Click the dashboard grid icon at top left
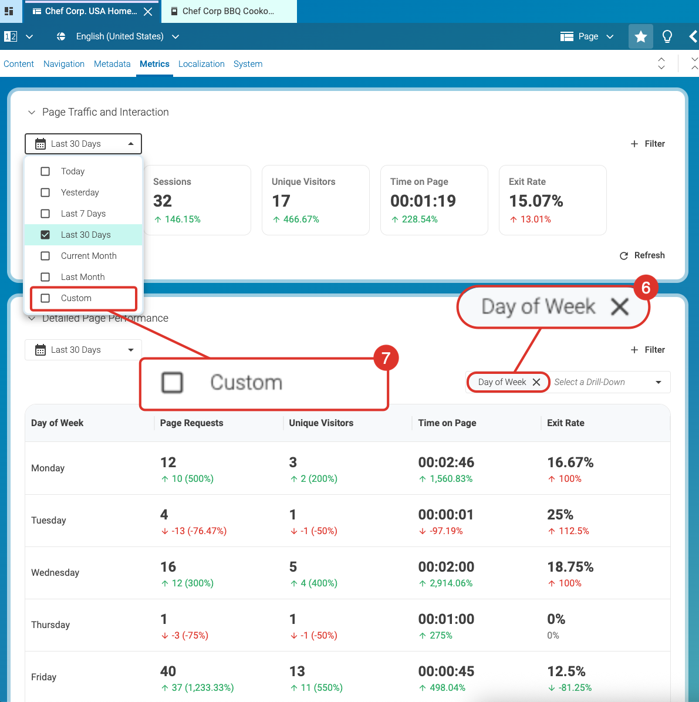The height and width of the screenshot is (702, 699). 9,11
